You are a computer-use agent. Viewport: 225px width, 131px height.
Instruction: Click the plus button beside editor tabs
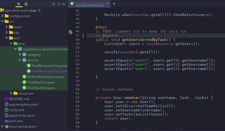click(114, 4)
